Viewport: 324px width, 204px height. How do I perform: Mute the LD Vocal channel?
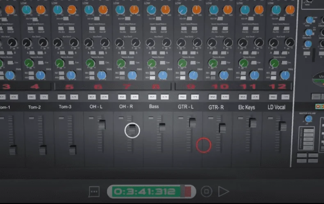coord(285,97)
